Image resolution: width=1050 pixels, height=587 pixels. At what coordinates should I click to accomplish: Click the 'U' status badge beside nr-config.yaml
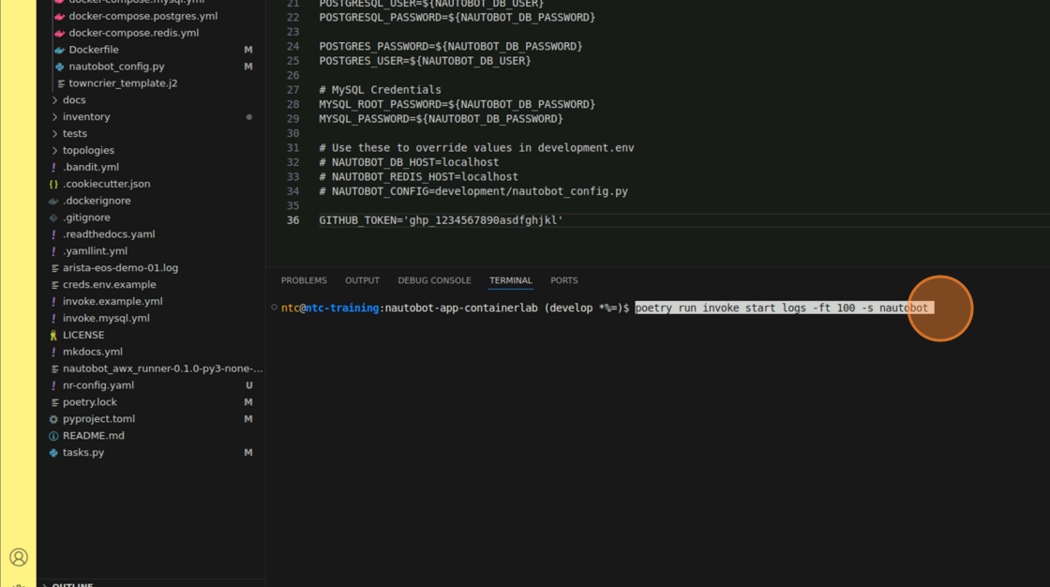tap(249, 385)
